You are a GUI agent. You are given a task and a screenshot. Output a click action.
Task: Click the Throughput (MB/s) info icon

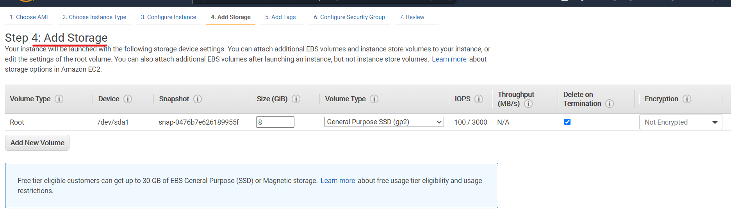[x=528, y=104]
